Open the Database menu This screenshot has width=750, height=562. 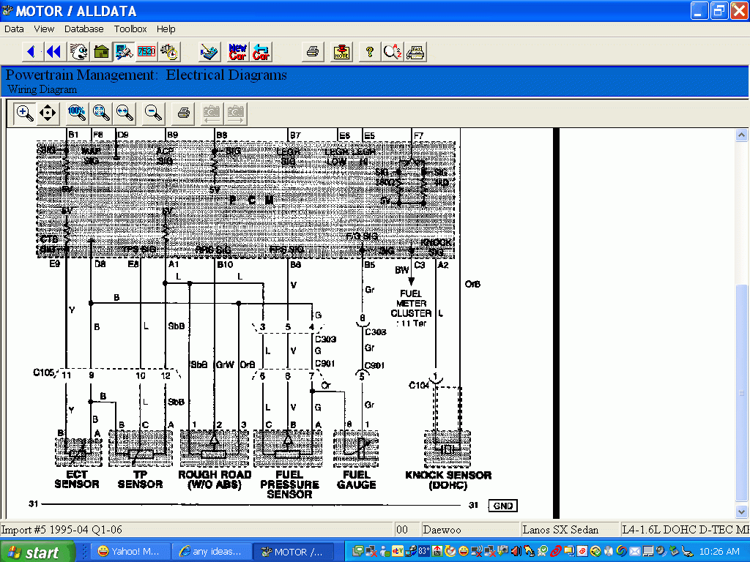pos(83,29)
